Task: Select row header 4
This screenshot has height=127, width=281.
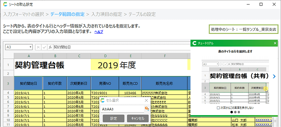Action: (8, 93)
